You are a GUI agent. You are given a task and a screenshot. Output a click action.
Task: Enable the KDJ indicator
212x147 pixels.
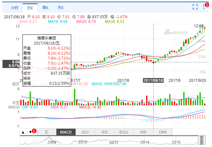85,132
